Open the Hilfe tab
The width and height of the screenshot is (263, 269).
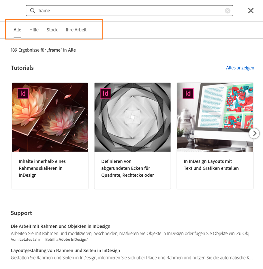tap(34, 30)
